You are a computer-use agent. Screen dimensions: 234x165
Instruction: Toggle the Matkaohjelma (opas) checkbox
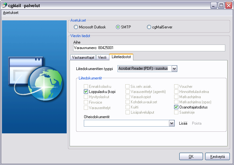tap(176, 102)
